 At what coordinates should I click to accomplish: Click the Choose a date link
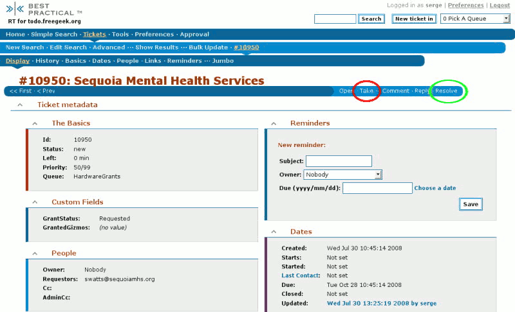pyautogui.click(x=435, y=188)
